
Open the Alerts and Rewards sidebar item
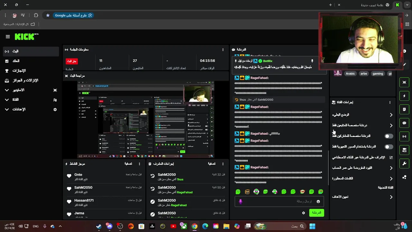pyautogui.click(x=31, y=80)
